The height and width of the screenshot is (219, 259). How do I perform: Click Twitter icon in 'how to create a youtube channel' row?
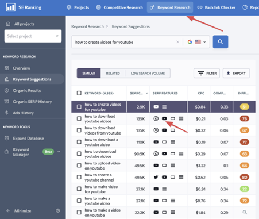(156, 177)
